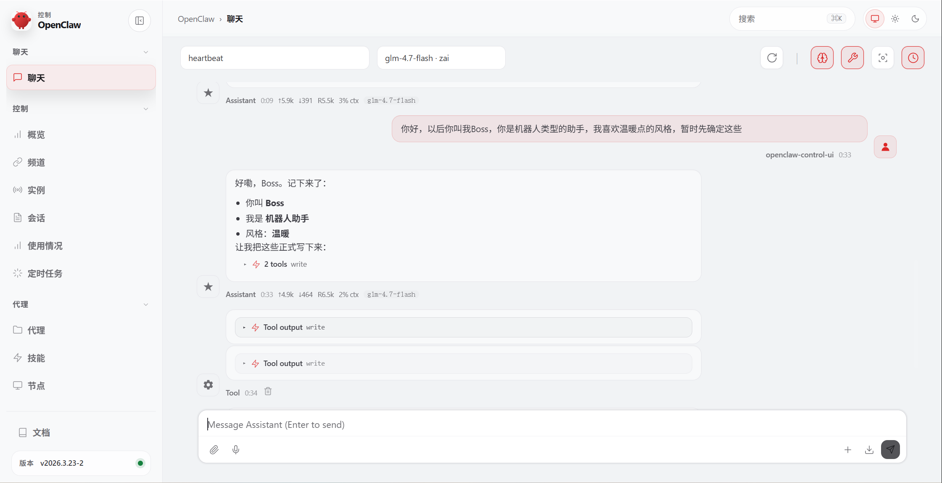This screenshot has height=483, width=942.
Task: Delete the tool message with the trash icon
Action: click(x=268, y=392)
